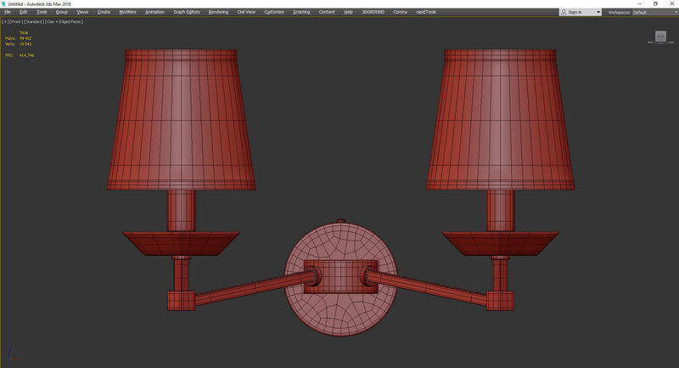Screen dimensions: 679x368
Task: Open the Corona menu
Action: click(x=400, y=13)
